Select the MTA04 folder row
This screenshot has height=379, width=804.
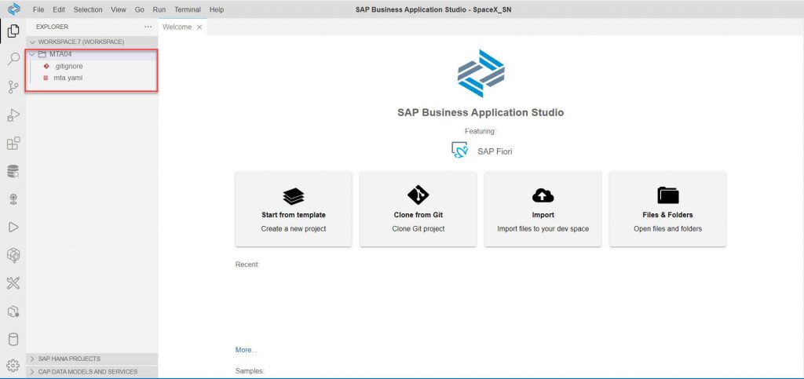coord(92,54)
